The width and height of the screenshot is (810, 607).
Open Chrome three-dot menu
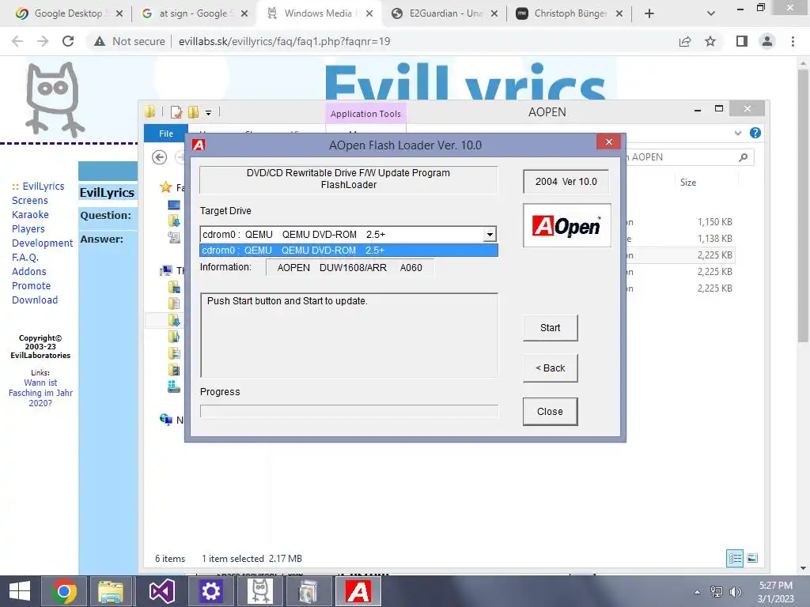793,41
